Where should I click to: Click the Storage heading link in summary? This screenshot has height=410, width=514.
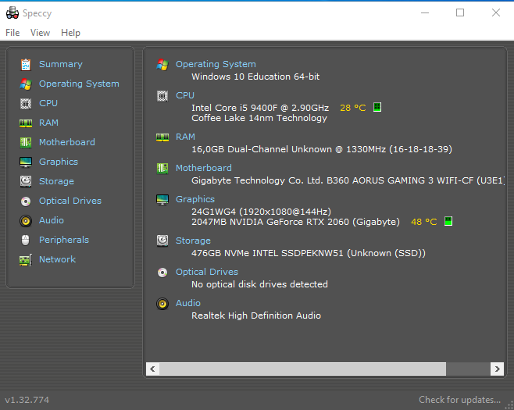click(x=193, y=241)
